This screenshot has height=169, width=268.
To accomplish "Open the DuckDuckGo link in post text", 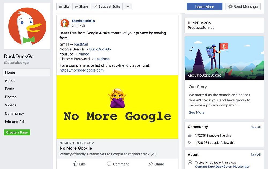I will [x=100, y=49].
